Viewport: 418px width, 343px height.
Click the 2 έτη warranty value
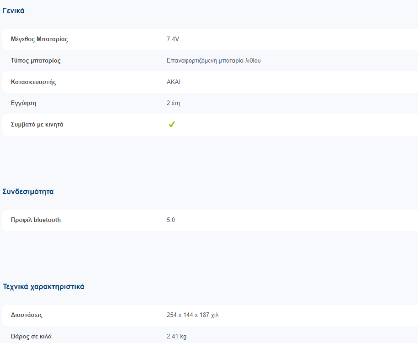(173, 103)
